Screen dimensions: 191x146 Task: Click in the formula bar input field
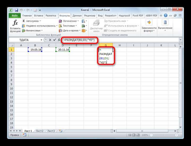120,40
